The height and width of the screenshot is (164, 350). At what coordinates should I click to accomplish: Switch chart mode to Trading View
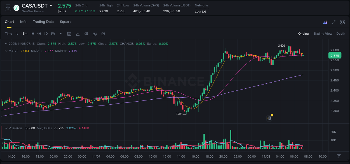tap(323, 34)
